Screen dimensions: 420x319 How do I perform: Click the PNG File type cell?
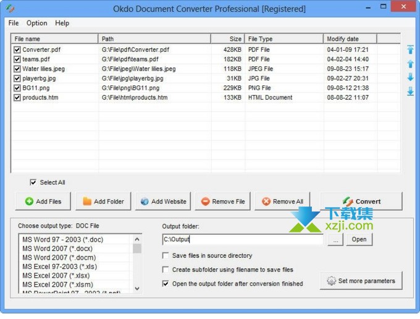[x=259, y=88]
